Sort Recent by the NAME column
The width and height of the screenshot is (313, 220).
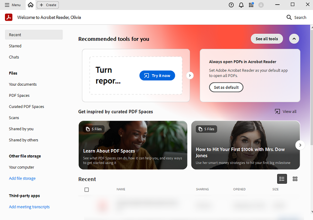click(x=121, y=189)
